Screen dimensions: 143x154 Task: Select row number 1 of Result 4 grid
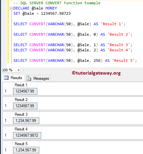pos(8,135)
